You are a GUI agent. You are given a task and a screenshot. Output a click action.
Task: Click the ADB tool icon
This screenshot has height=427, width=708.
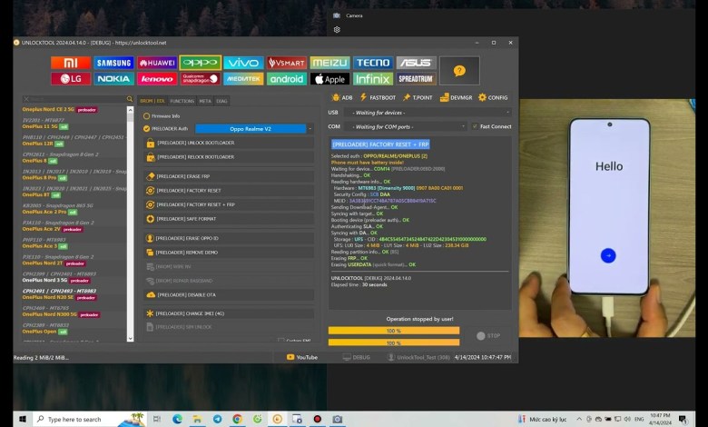342,97
